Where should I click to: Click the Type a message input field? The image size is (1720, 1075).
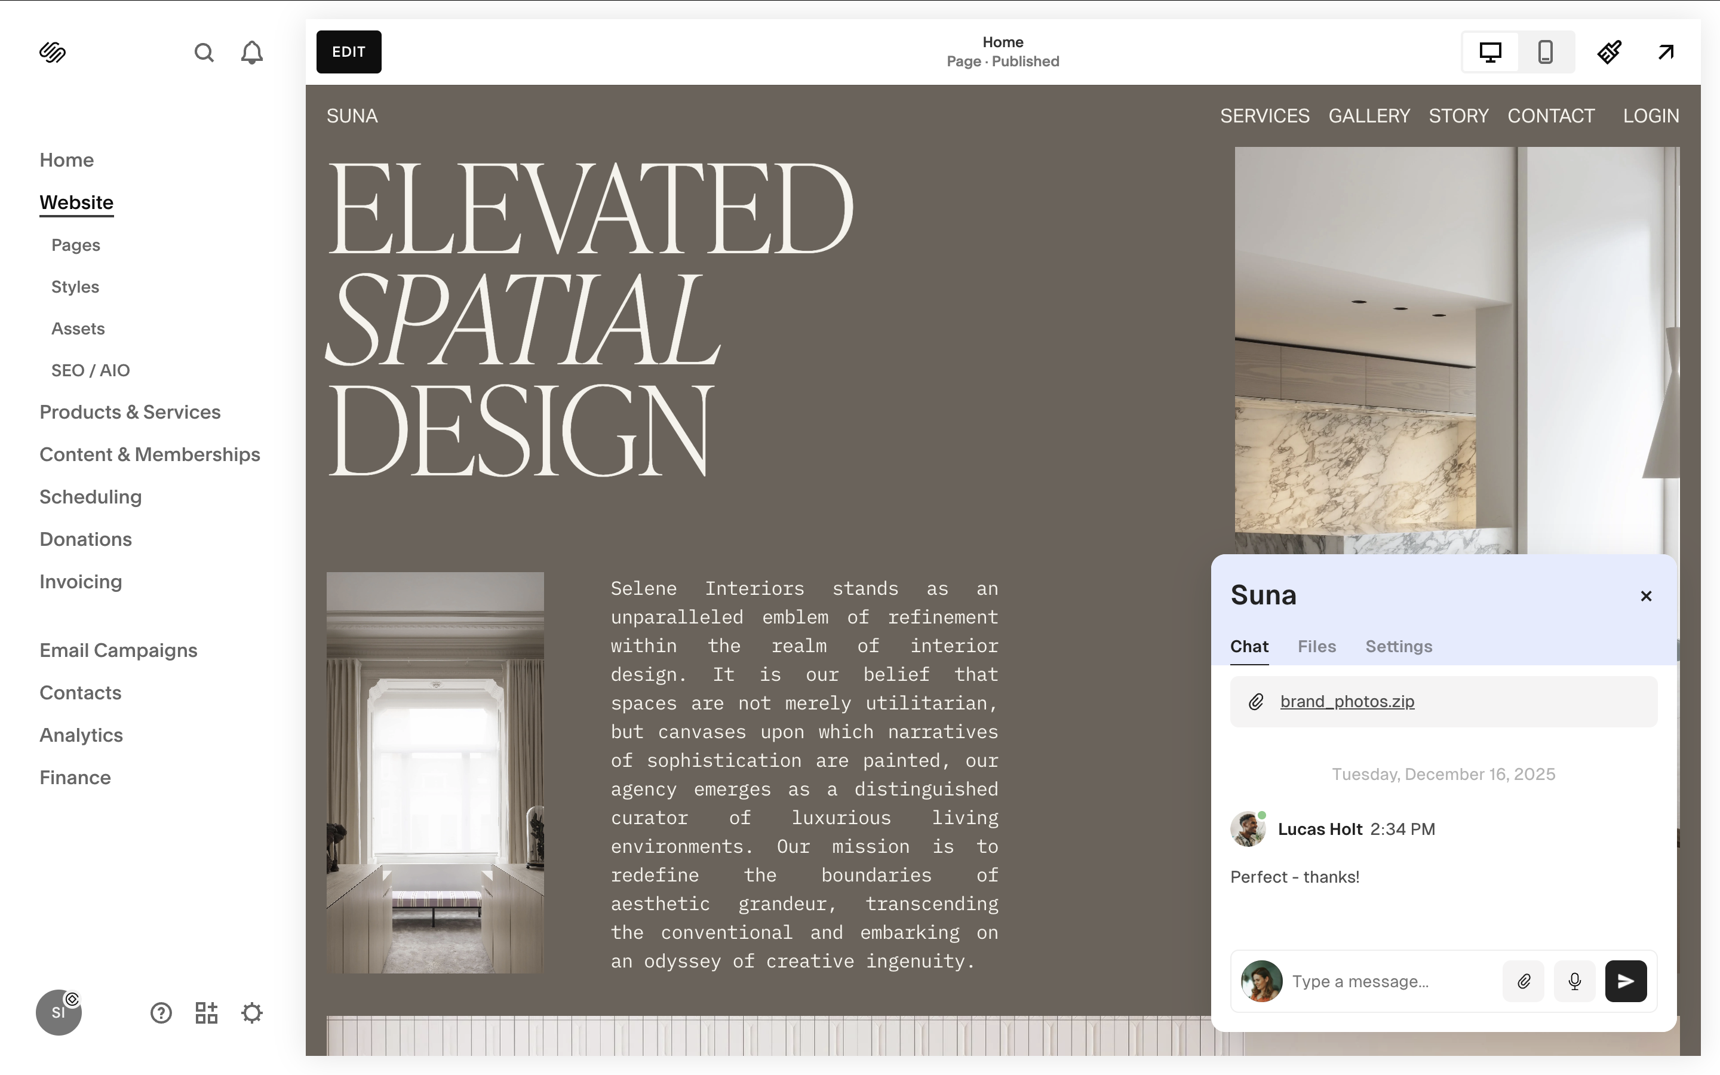click(1390, 981)
